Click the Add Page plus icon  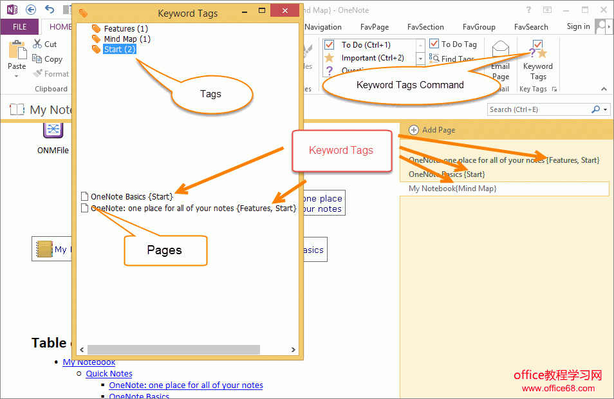[x=413, y=130]
